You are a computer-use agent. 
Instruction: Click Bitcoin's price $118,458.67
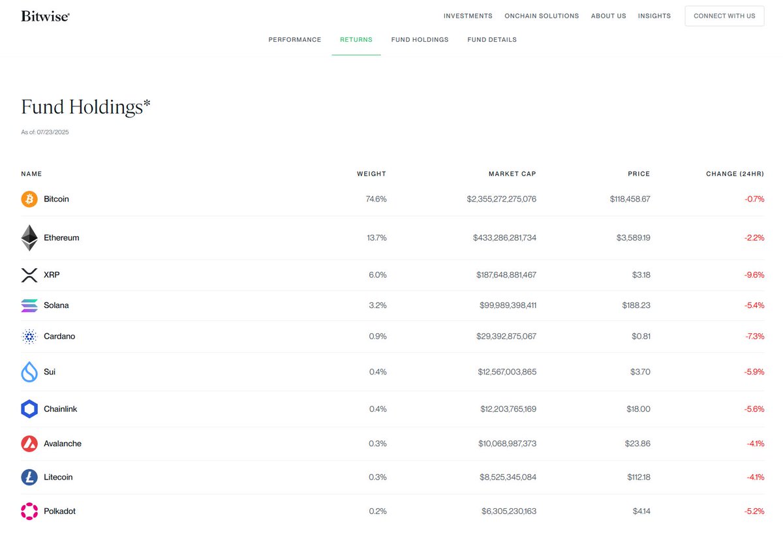click(630, 199)
